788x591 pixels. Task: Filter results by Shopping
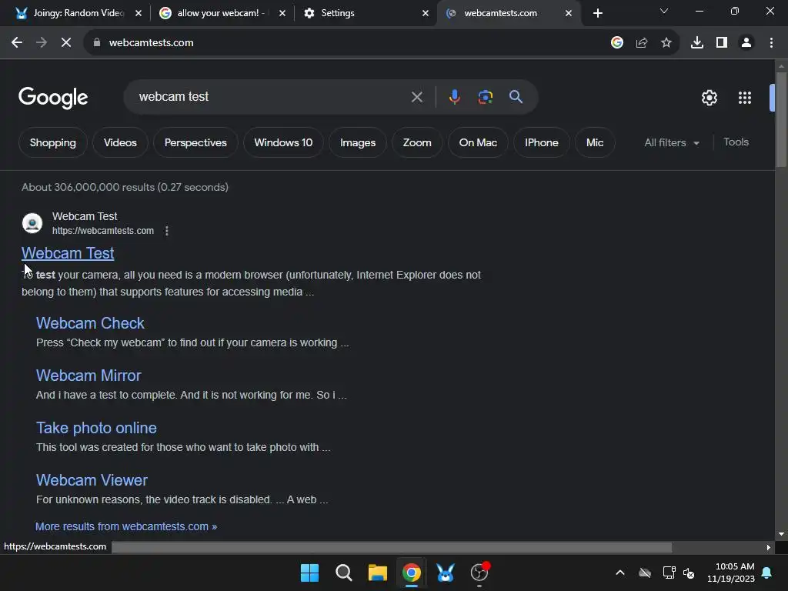(x=53, y=142)
